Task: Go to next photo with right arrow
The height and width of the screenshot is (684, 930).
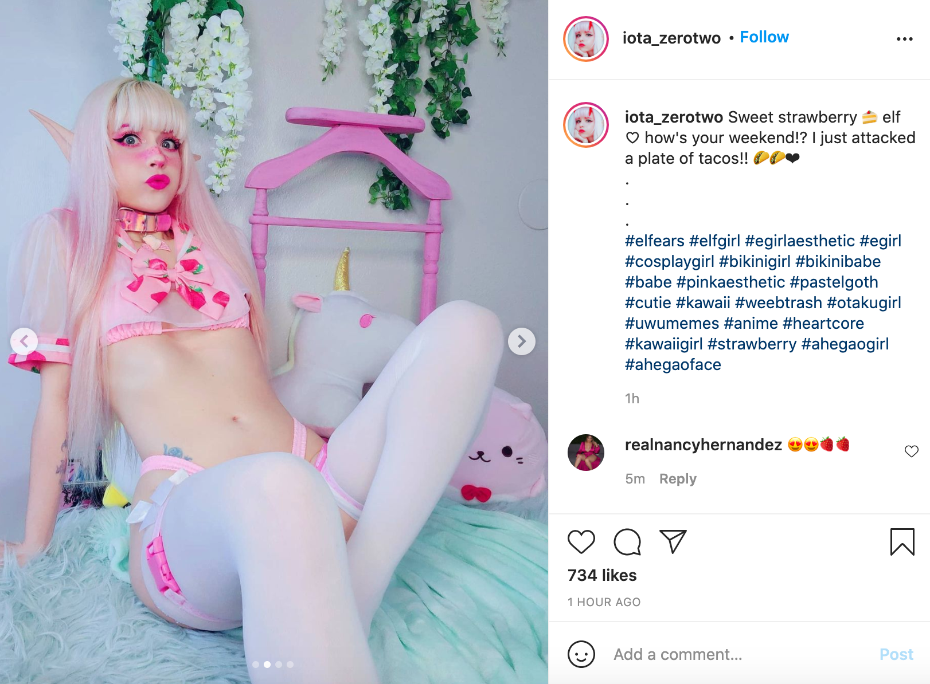Action: coord(521,341)
